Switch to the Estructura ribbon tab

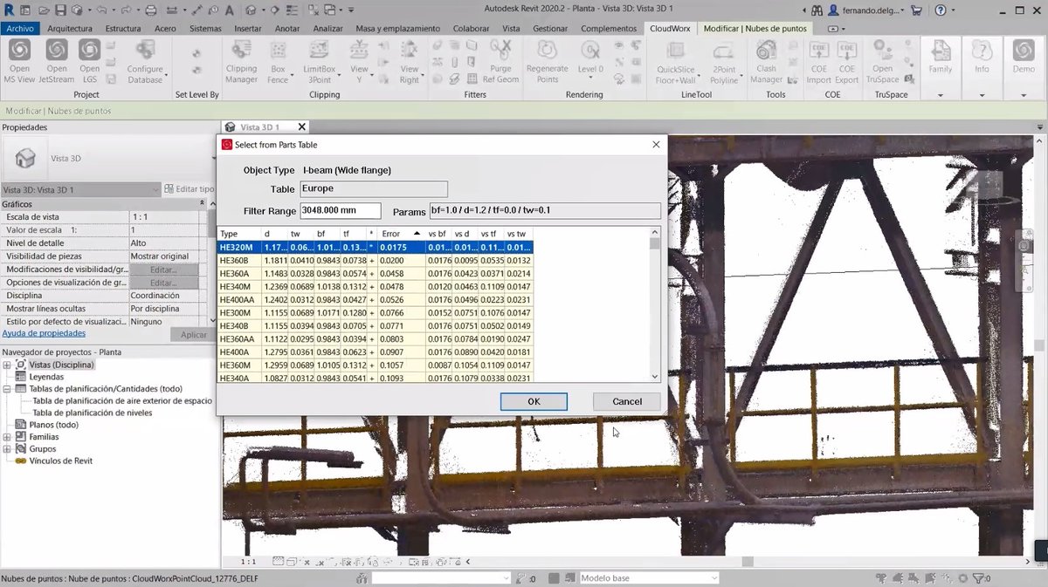123,28
